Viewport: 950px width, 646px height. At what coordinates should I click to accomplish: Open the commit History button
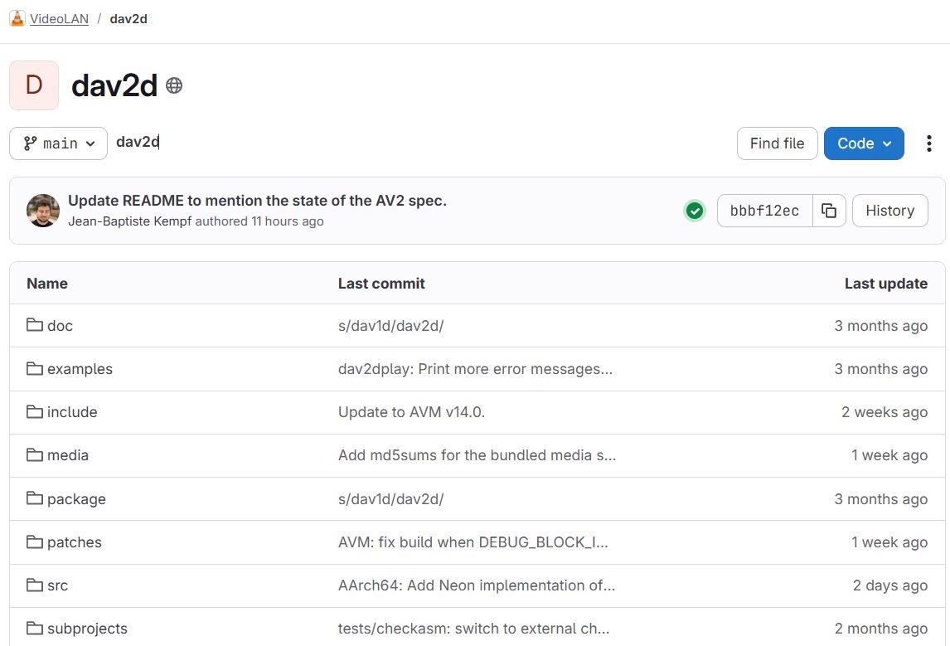pyautogui.click(x=889, y=211)
